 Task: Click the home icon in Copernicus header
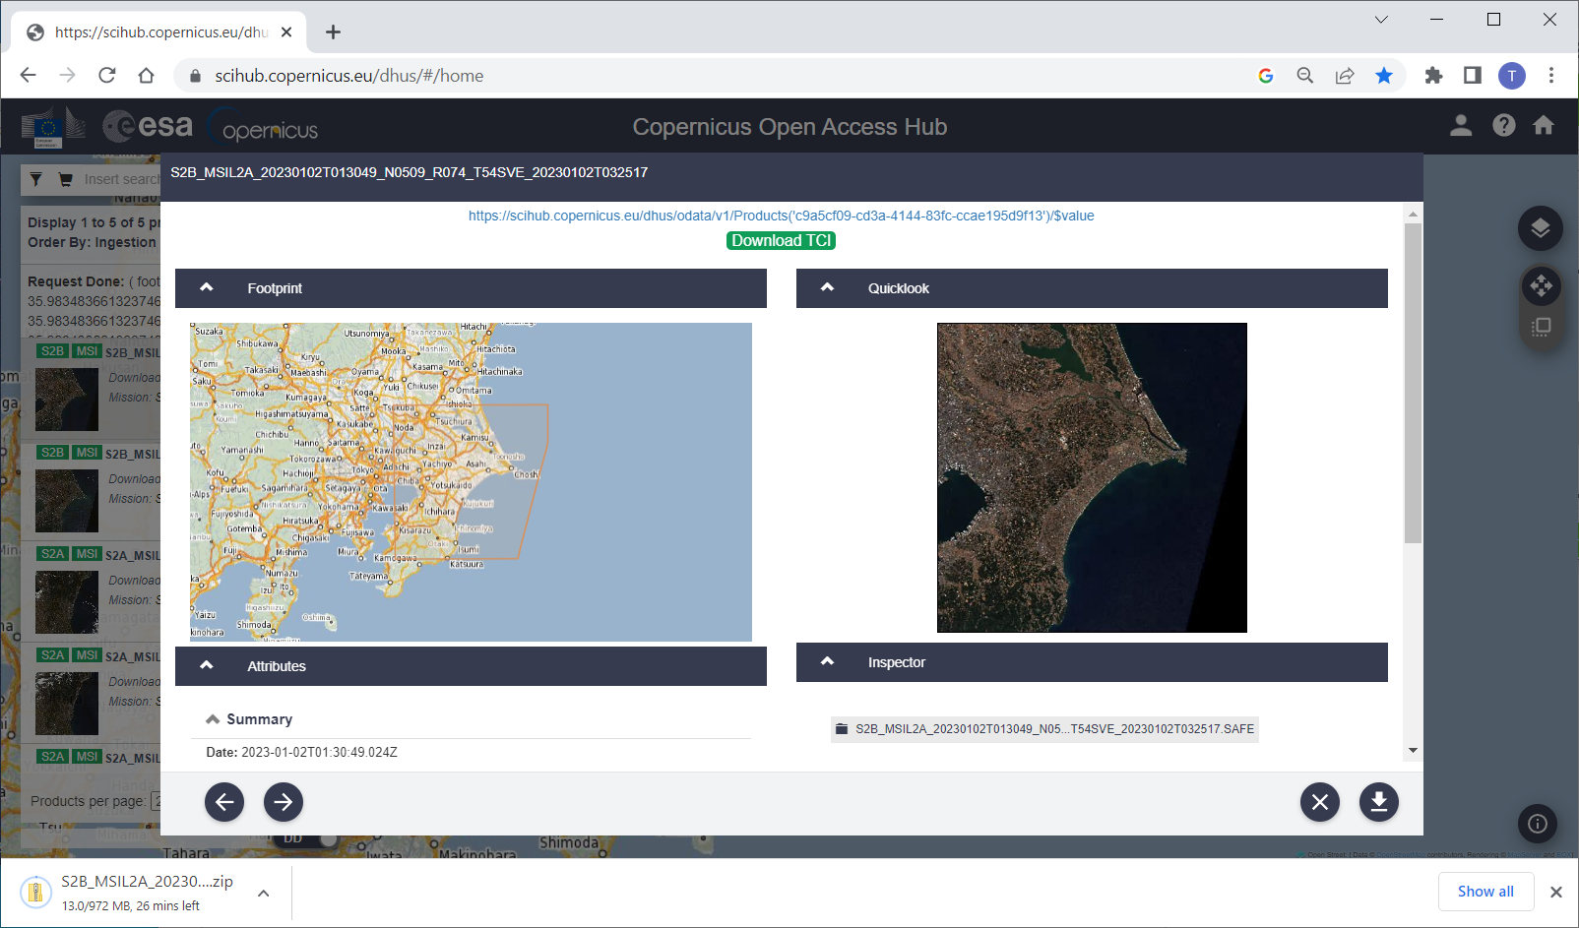1544,126
